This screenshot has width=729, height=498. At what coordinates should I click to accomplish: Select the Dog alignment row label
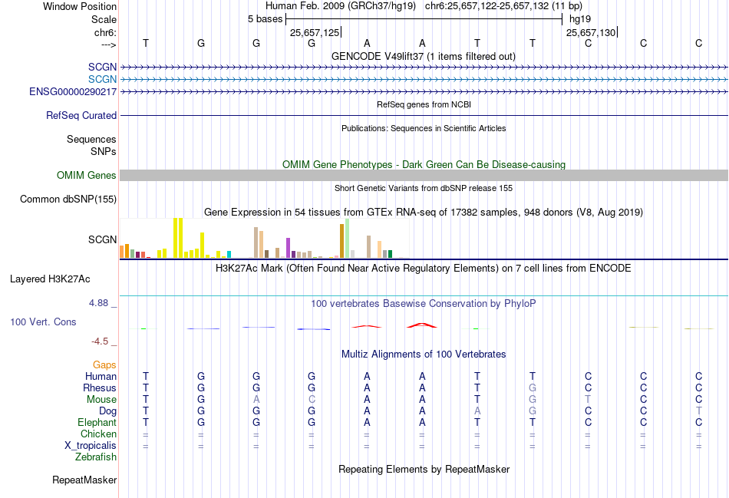tap(108, 411)
